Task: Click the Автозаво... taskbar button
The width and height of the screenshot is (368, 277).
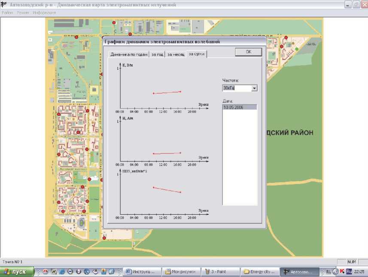Action: pyautogui.click(x=299, y=272)
